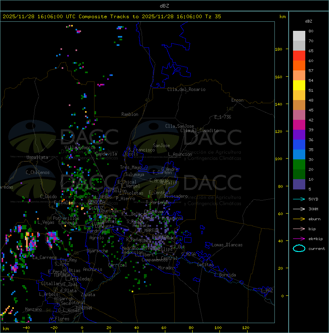Click the Encon map label
329x333 pixels.
[x=237, y=100]
